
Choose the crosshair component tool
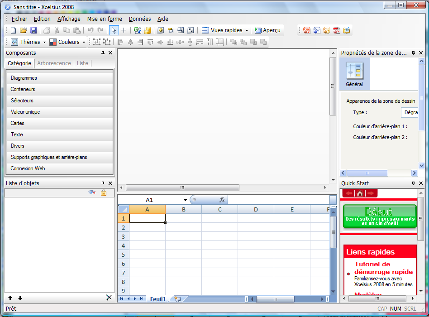(x=124, y=30)
